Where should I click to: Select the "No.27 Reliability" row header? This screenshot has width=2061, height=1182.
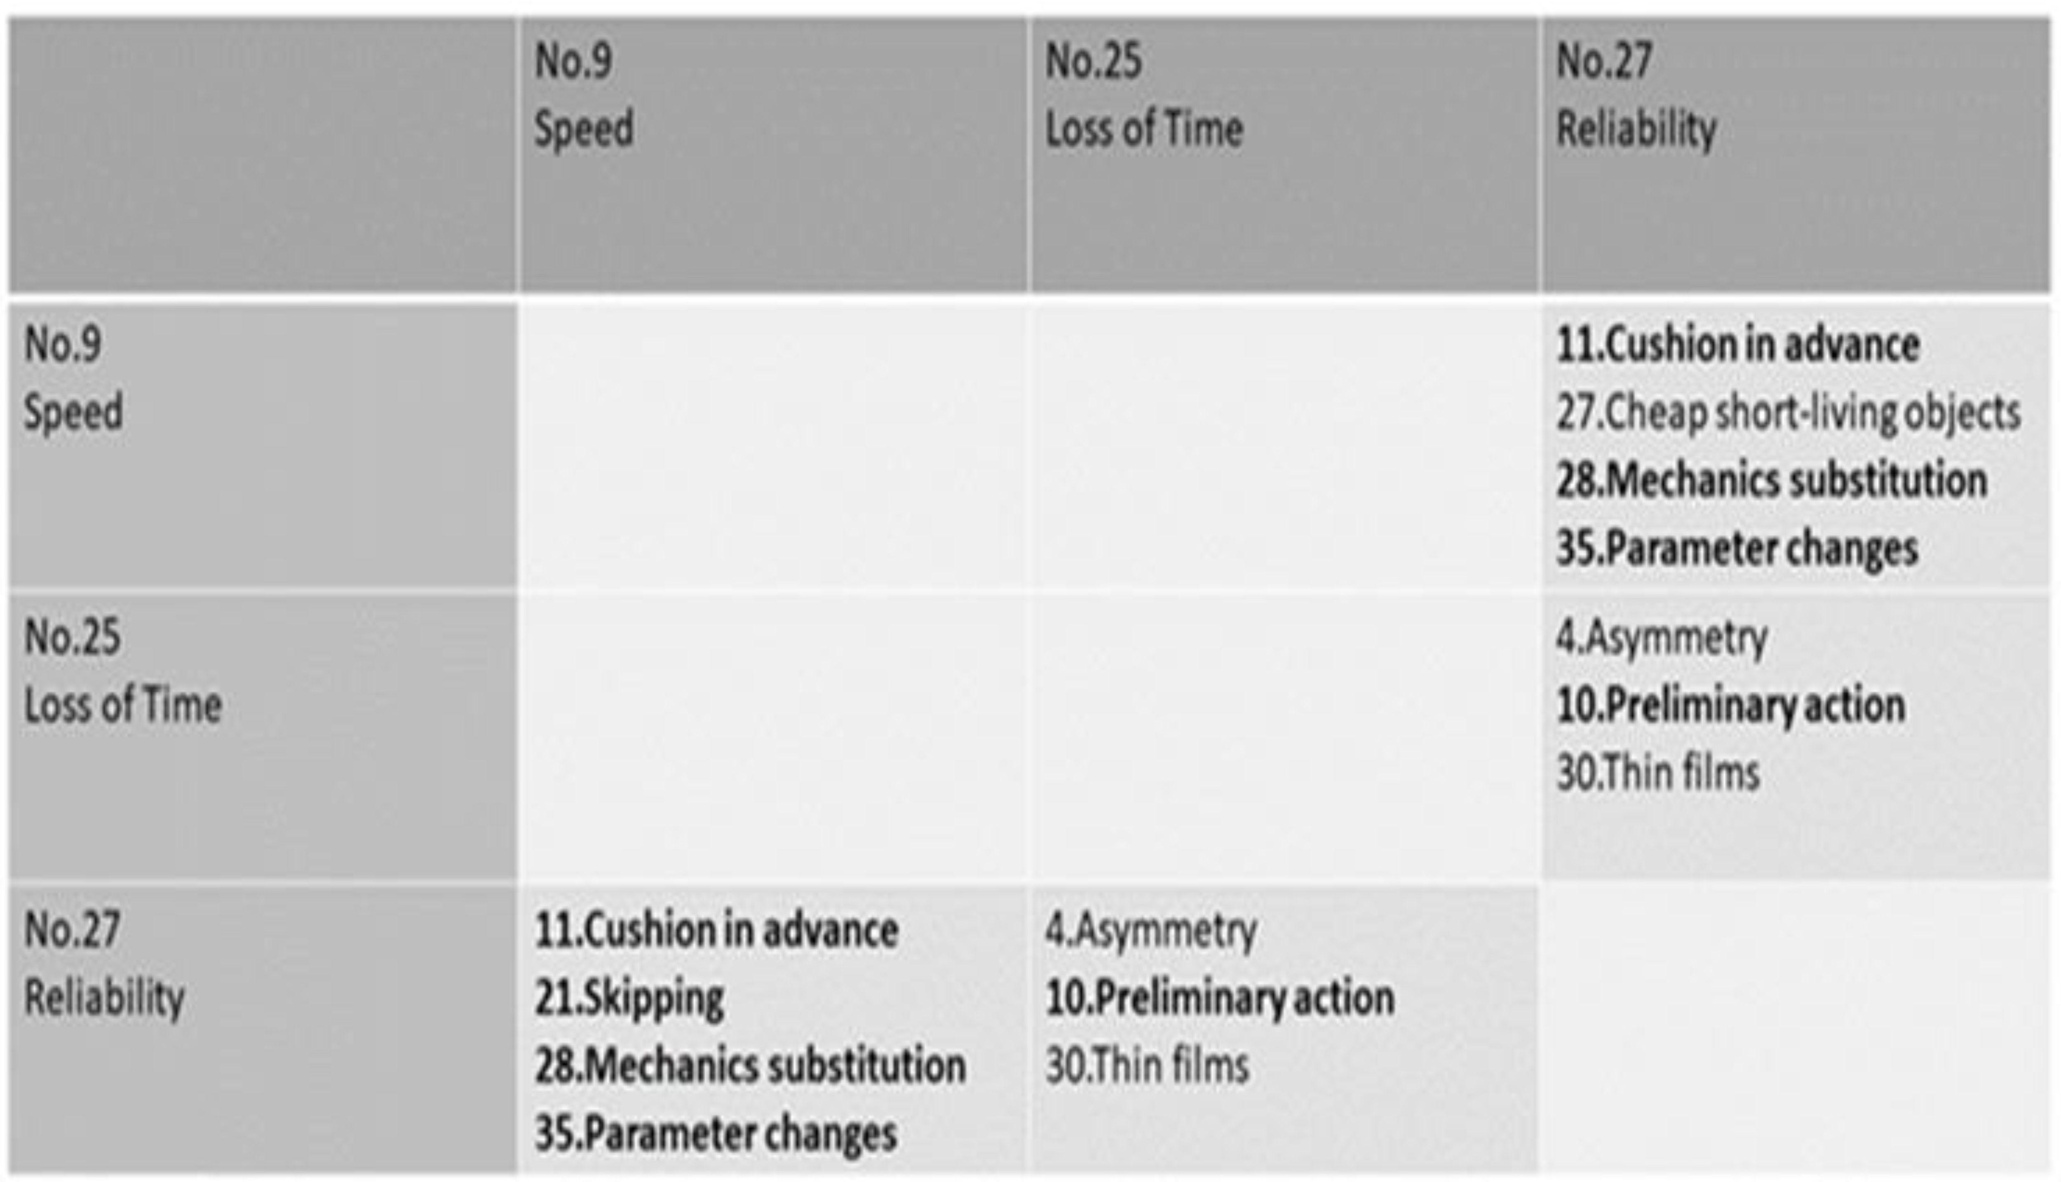pyautogui.click(x=104, y=963)
